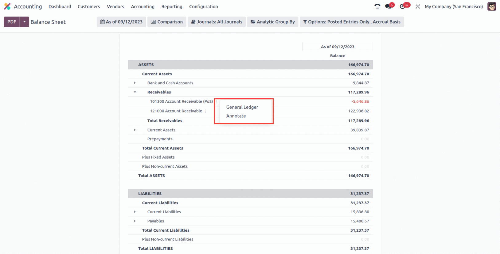
Task: Click the PDF export button
Action: [x=12, y=22]
